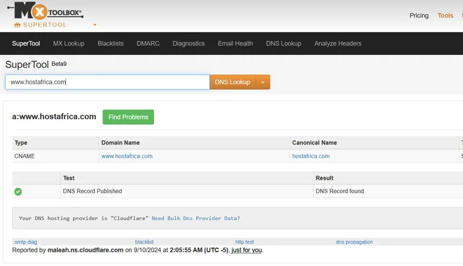The image size is (463, 266).
Task: Go to the Analyze Headers tab
Action: point(338,43)
